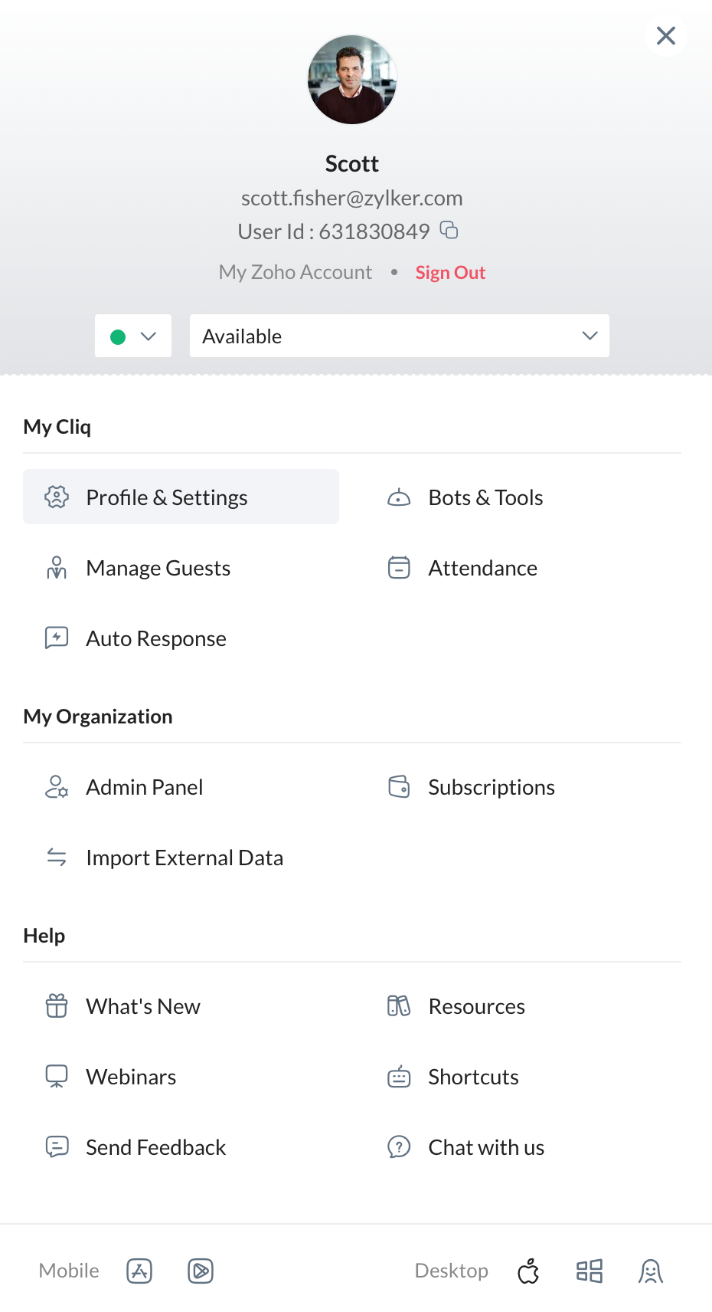View Subscriptions
The height and width of the screenshot is (1312, 712).
coord(492,787)
